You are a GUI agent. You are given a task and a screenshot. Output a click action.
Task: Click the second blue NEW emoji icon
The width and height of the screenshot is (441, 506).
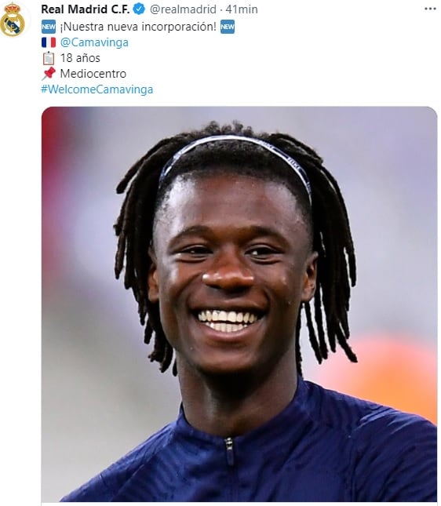pyautogui.click(x=228, y=27)
